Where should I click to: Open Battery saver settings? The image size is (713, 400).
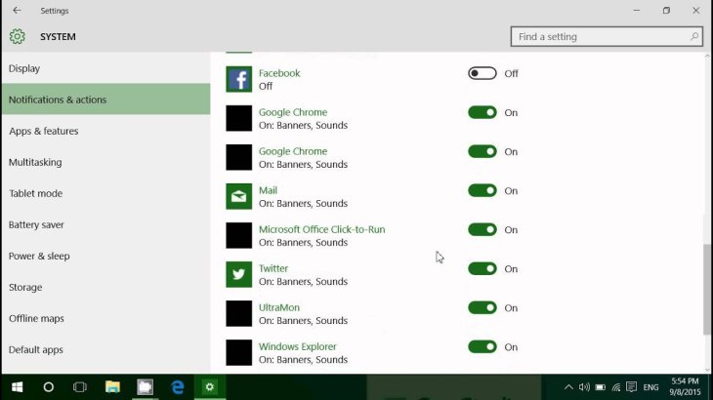[105, 224]
